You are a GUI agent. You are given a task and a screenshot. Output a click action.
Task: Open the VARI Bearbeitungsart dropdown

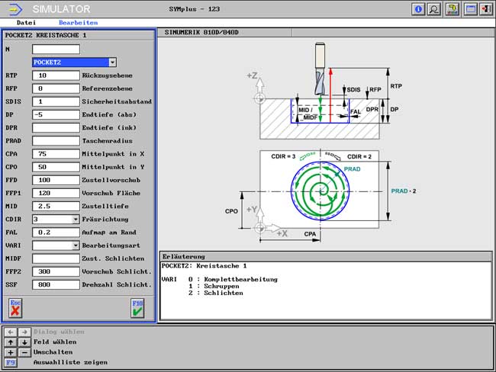click(75, 245)
